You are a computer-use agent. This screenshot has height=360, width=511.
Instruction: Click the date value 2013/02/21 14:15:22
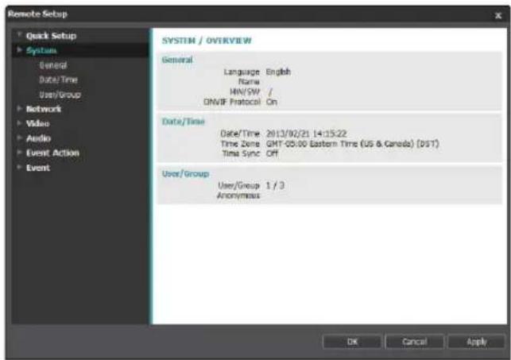coord(306,134)
